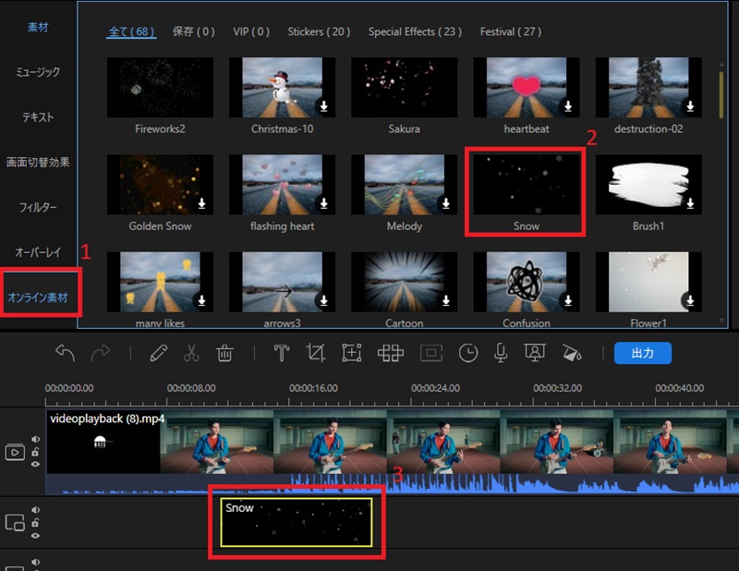Switch to Festival (27) tab
Viewport: 739px width, 571px height.
[x=511, y=31]
